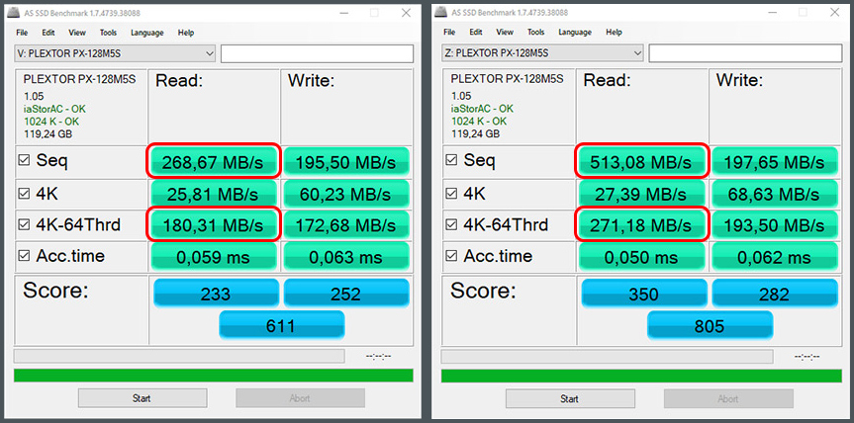Open View menu in right window
This screenshot has width=854, height=423.
coord(505,33)
